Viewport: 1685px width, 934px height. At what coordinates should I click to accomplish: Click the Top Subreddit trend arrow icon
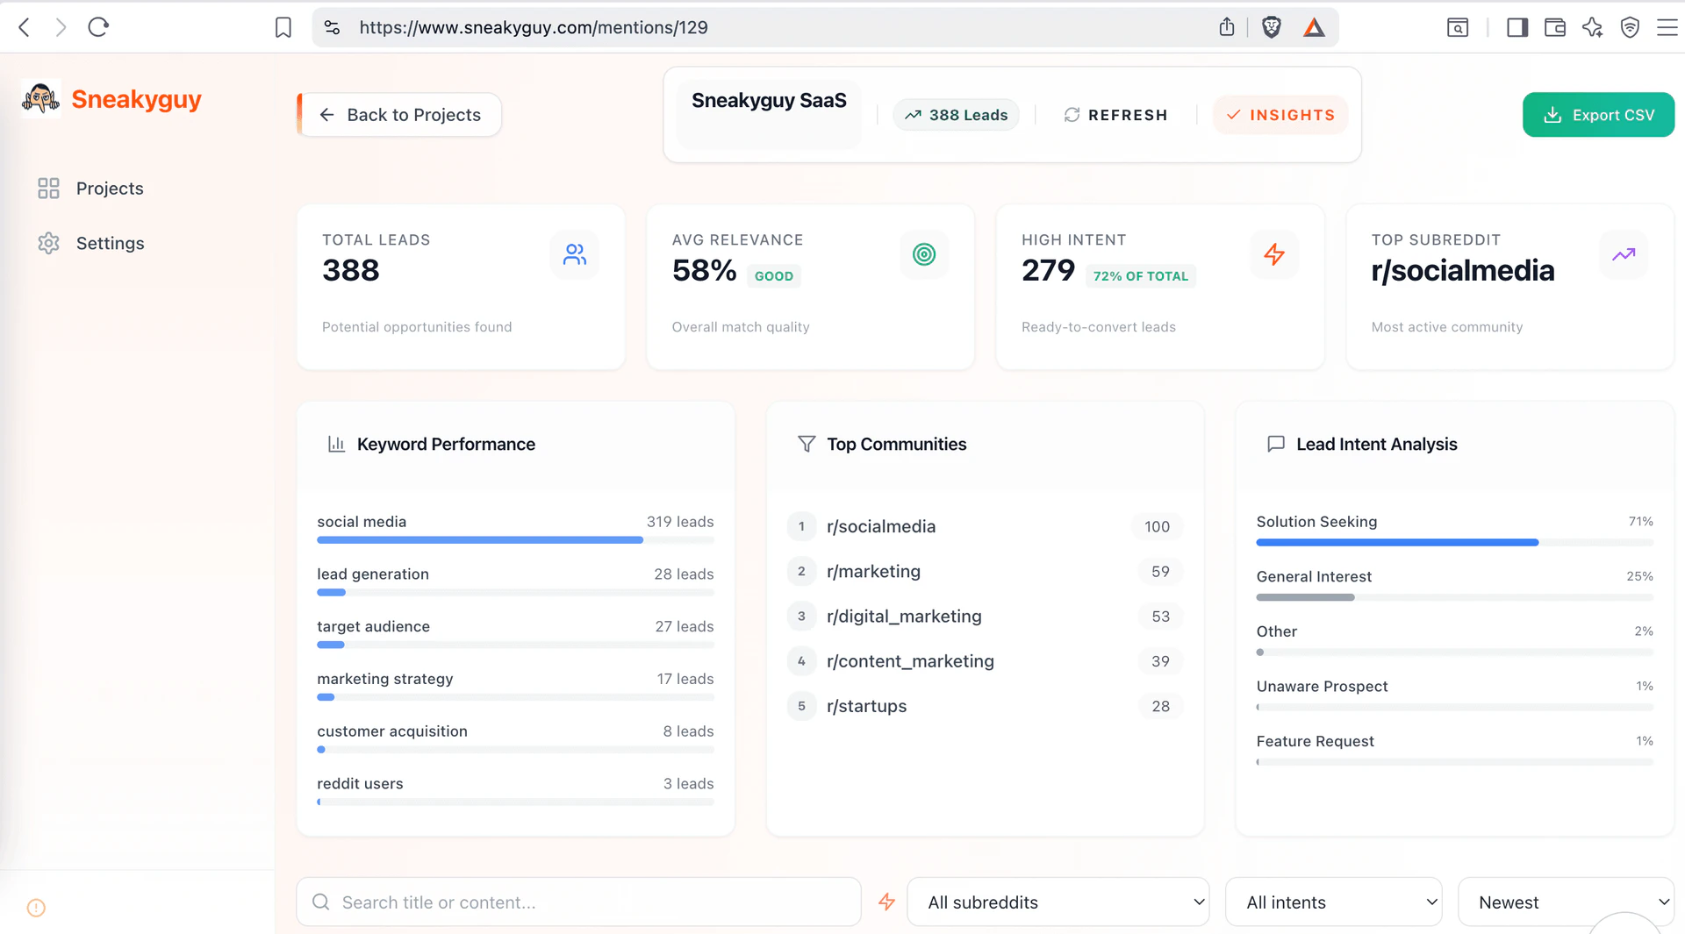pos(1624,254)
